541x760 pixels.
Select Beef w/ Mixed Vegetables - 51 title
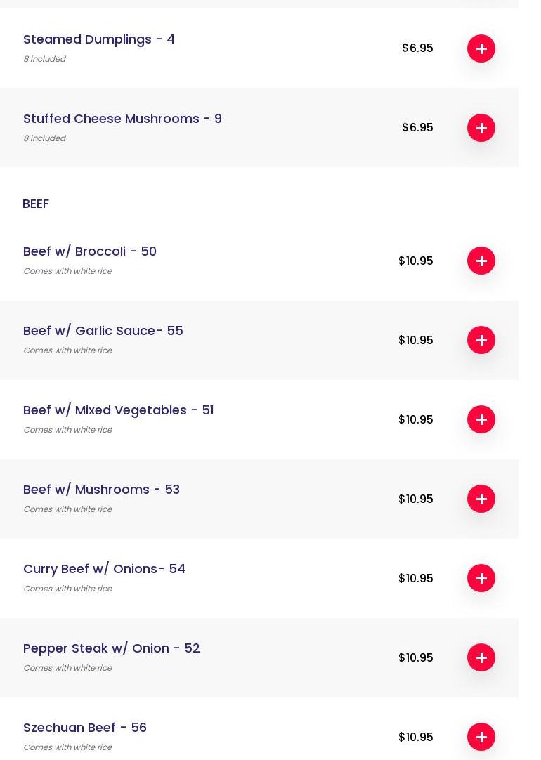[118, 410]
